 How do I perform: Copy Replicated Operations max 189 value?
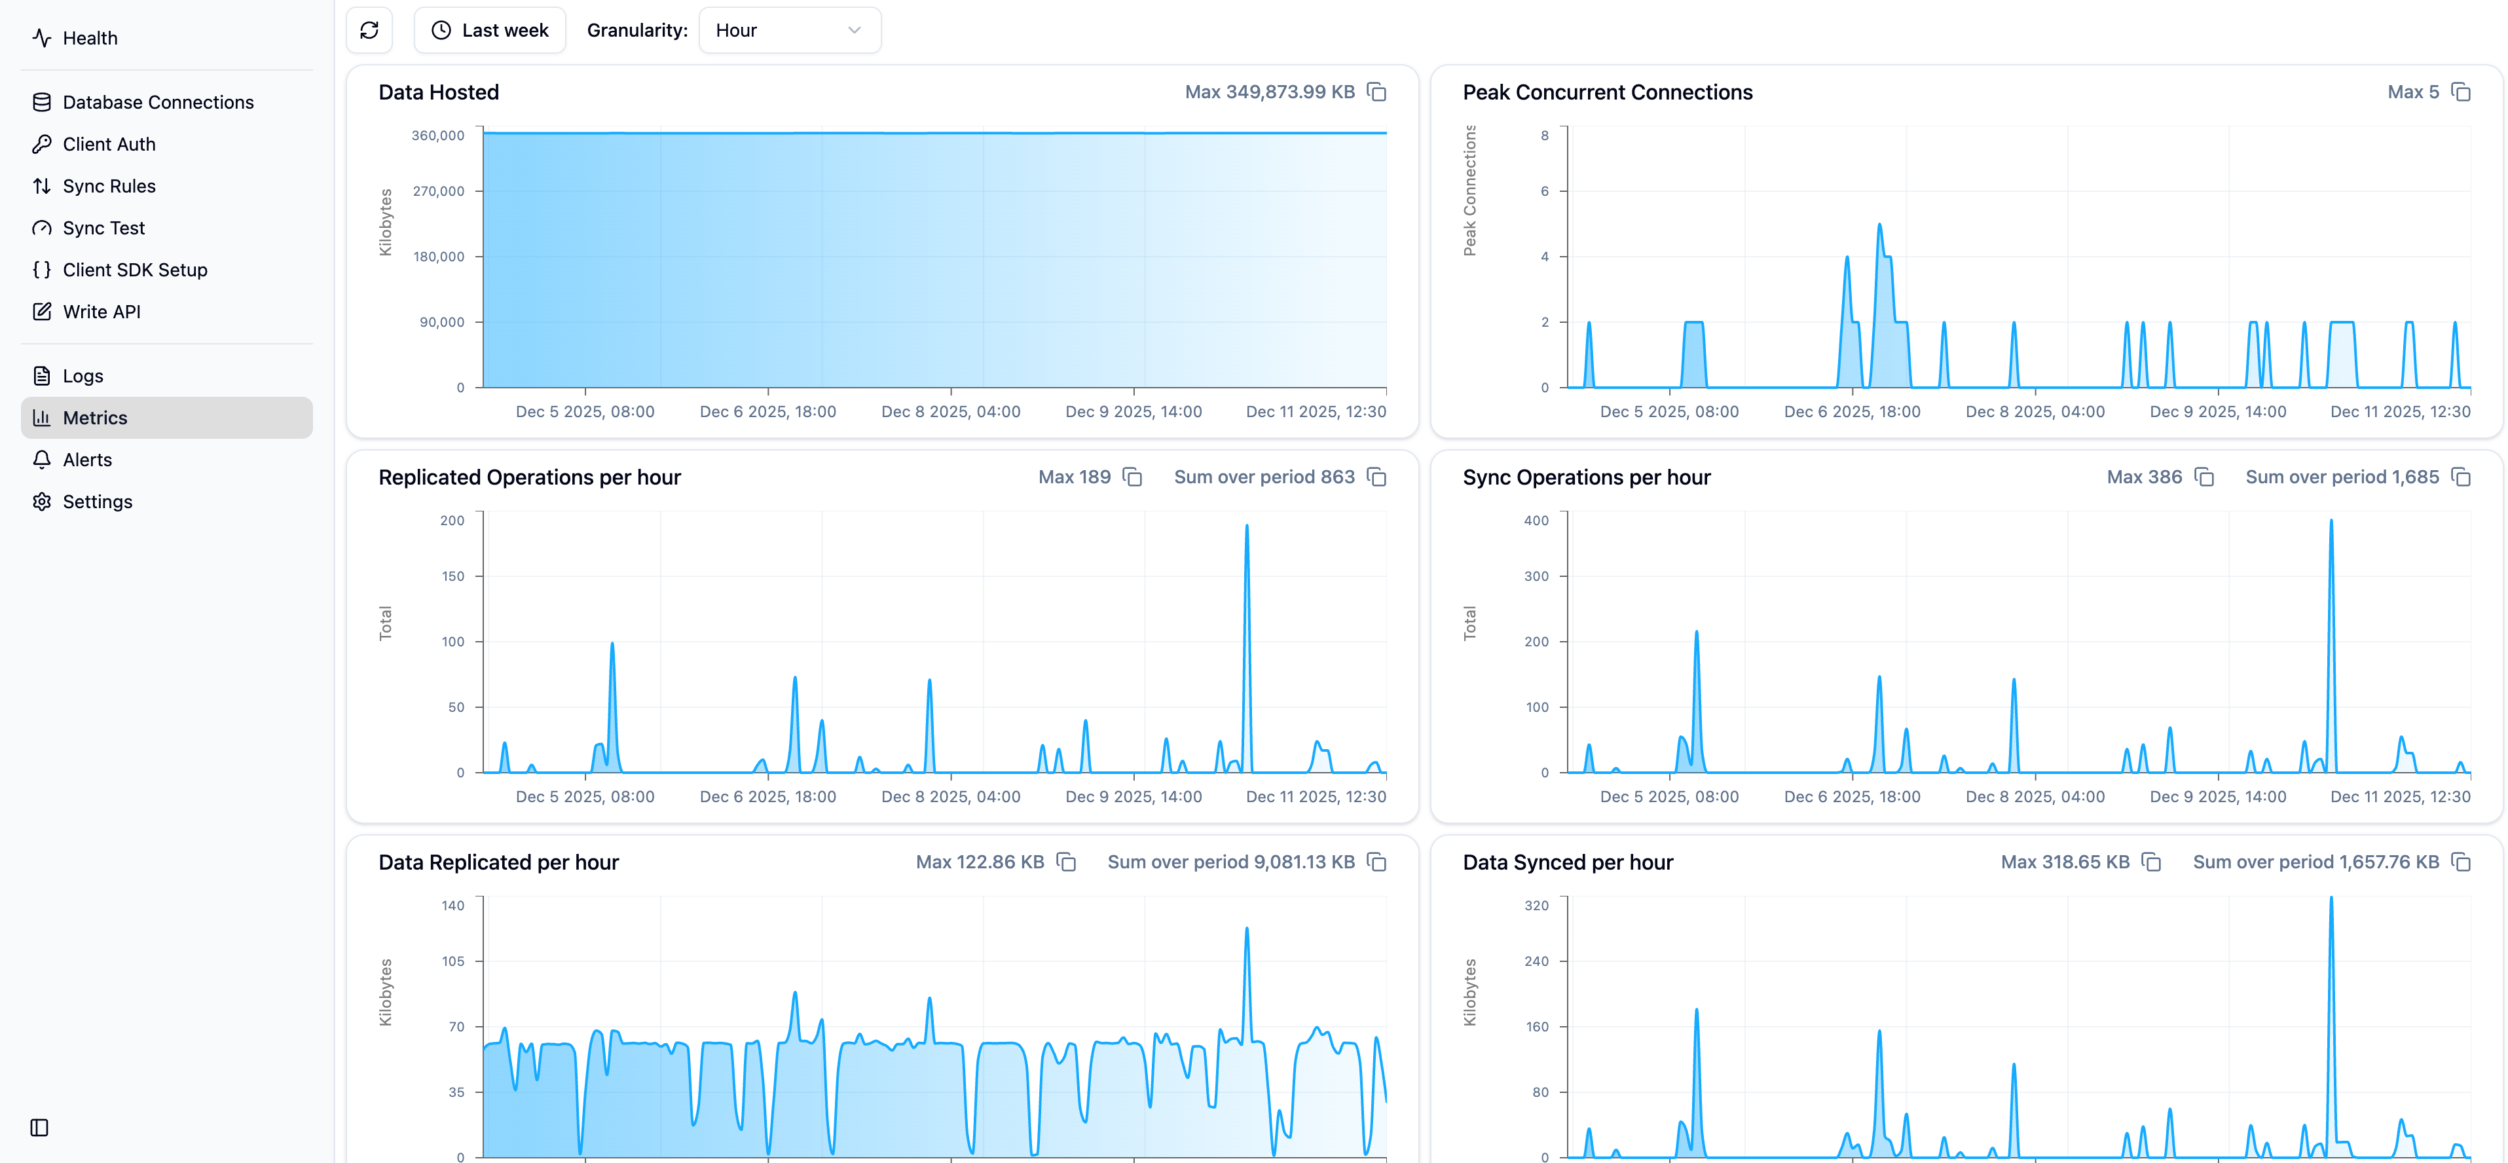pyautogui.click(x=1132, y=477)
